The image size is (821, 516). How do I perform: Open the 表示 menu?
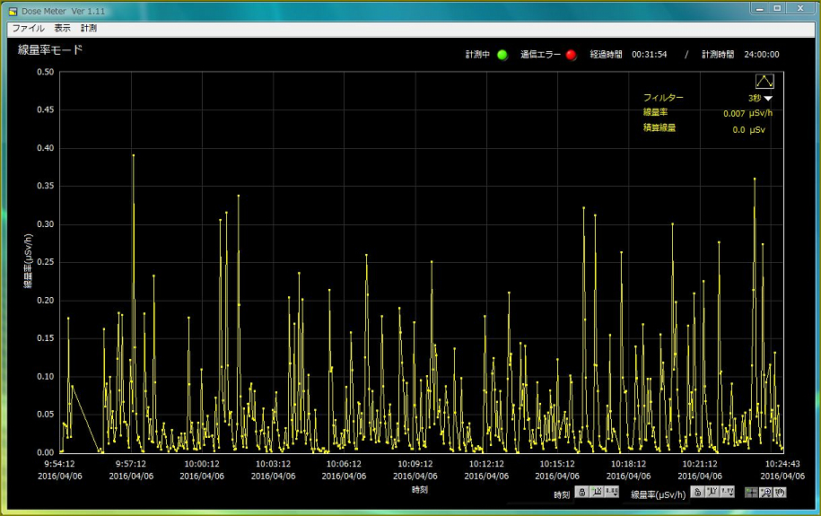pyautogui.click(x=62, y=29)
